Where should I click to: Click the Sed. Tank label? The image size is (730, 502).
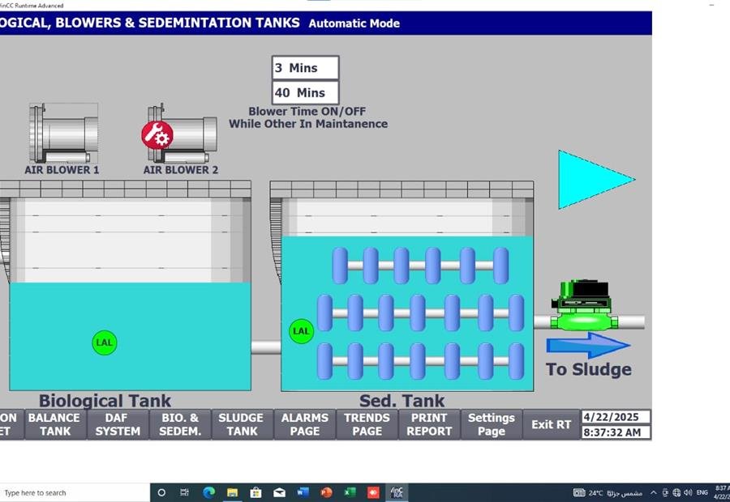[401, 401]
